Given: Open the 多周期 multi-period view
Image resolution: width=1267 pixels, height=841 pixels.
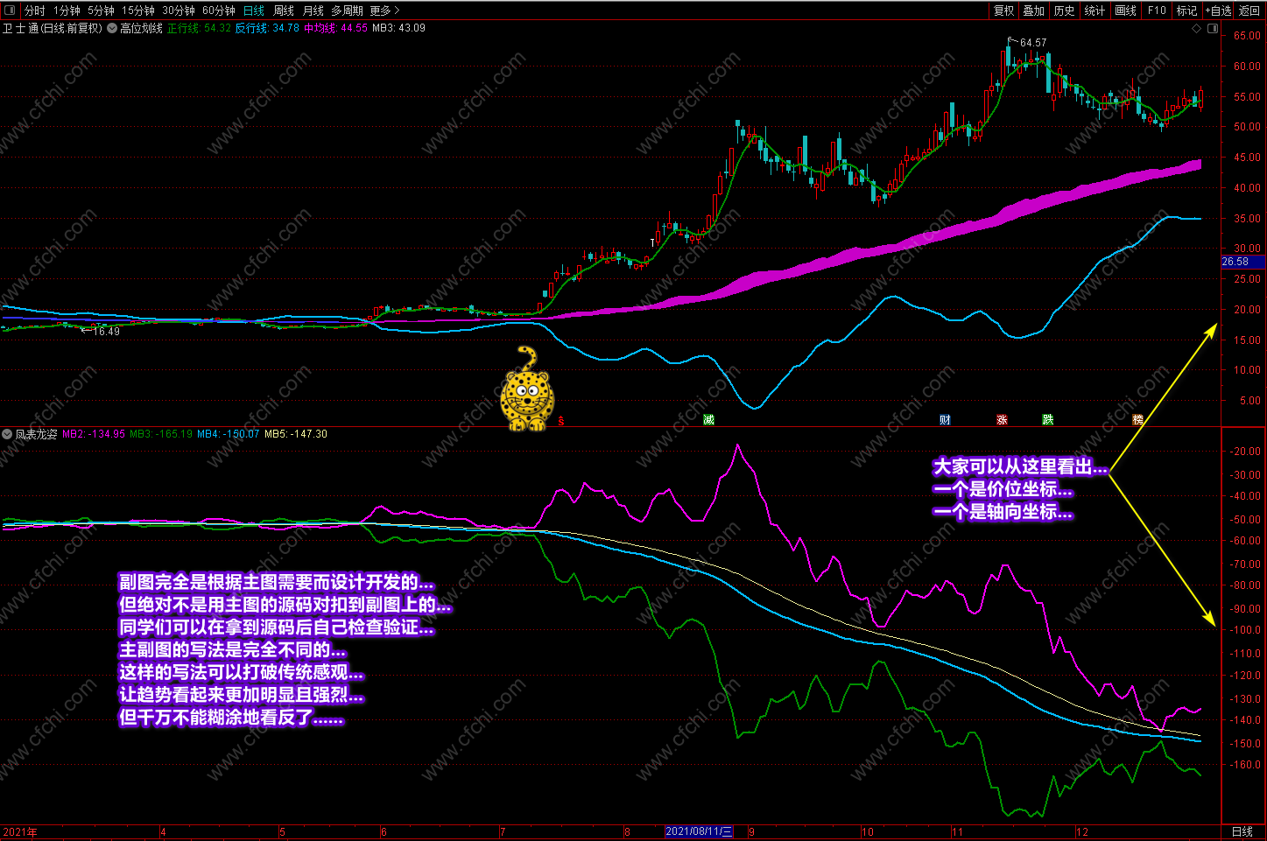Looking at the screenshot, I should coord(347,11).
